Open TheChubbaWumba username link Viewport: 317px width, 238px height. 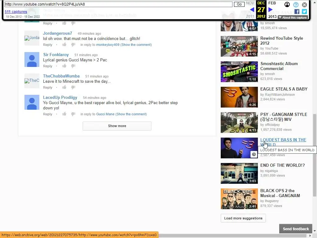[61, 76]
